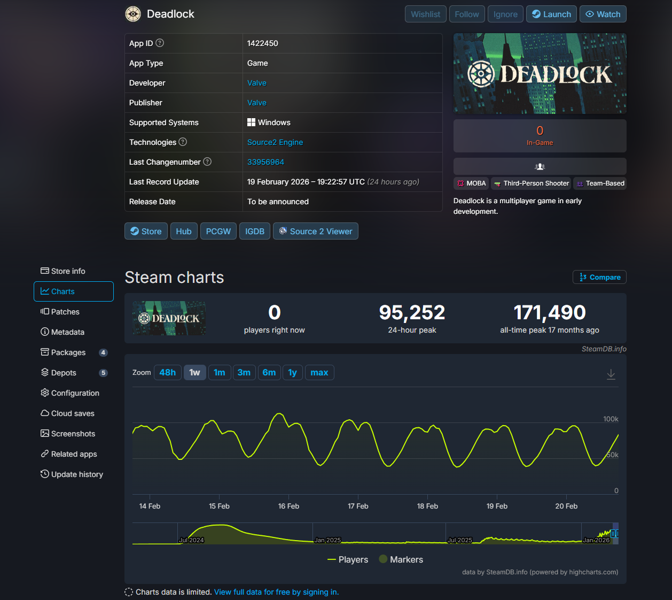
Task: Click the MOBA tag icon
Action: click(460, 183)
